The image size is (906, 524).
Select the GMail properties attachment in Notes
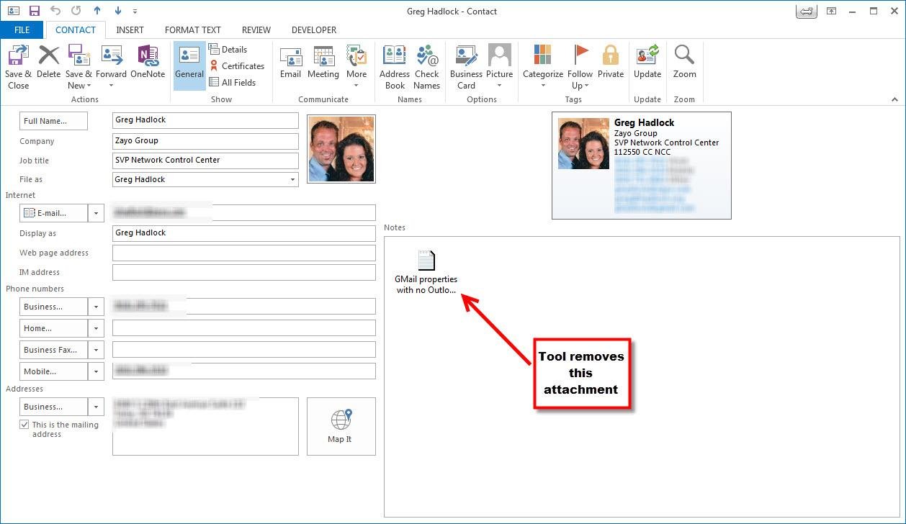(426, 272)
